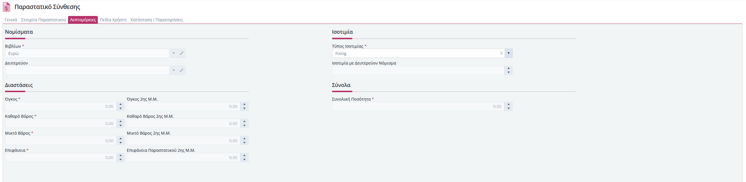Viewport: 746px width, 182px height.
Task: Click the edit pencil for Δευτερεύον currency
Action: (x=182, y=70)
